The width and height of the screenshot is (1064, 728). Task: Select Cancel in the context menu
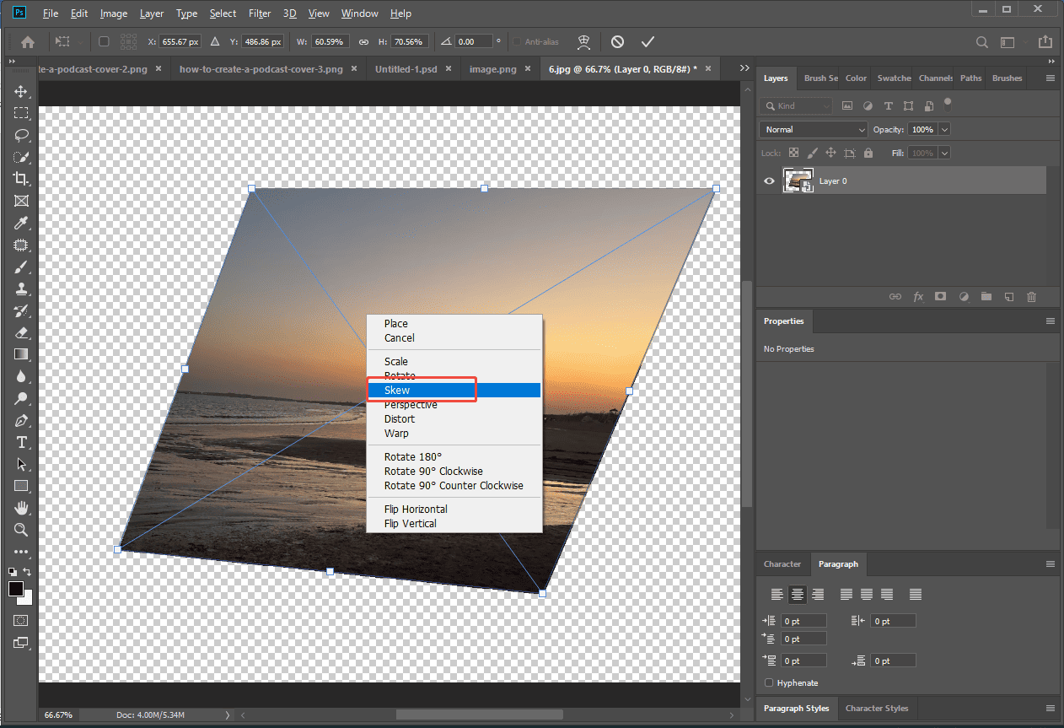click(x=397, y=337)
